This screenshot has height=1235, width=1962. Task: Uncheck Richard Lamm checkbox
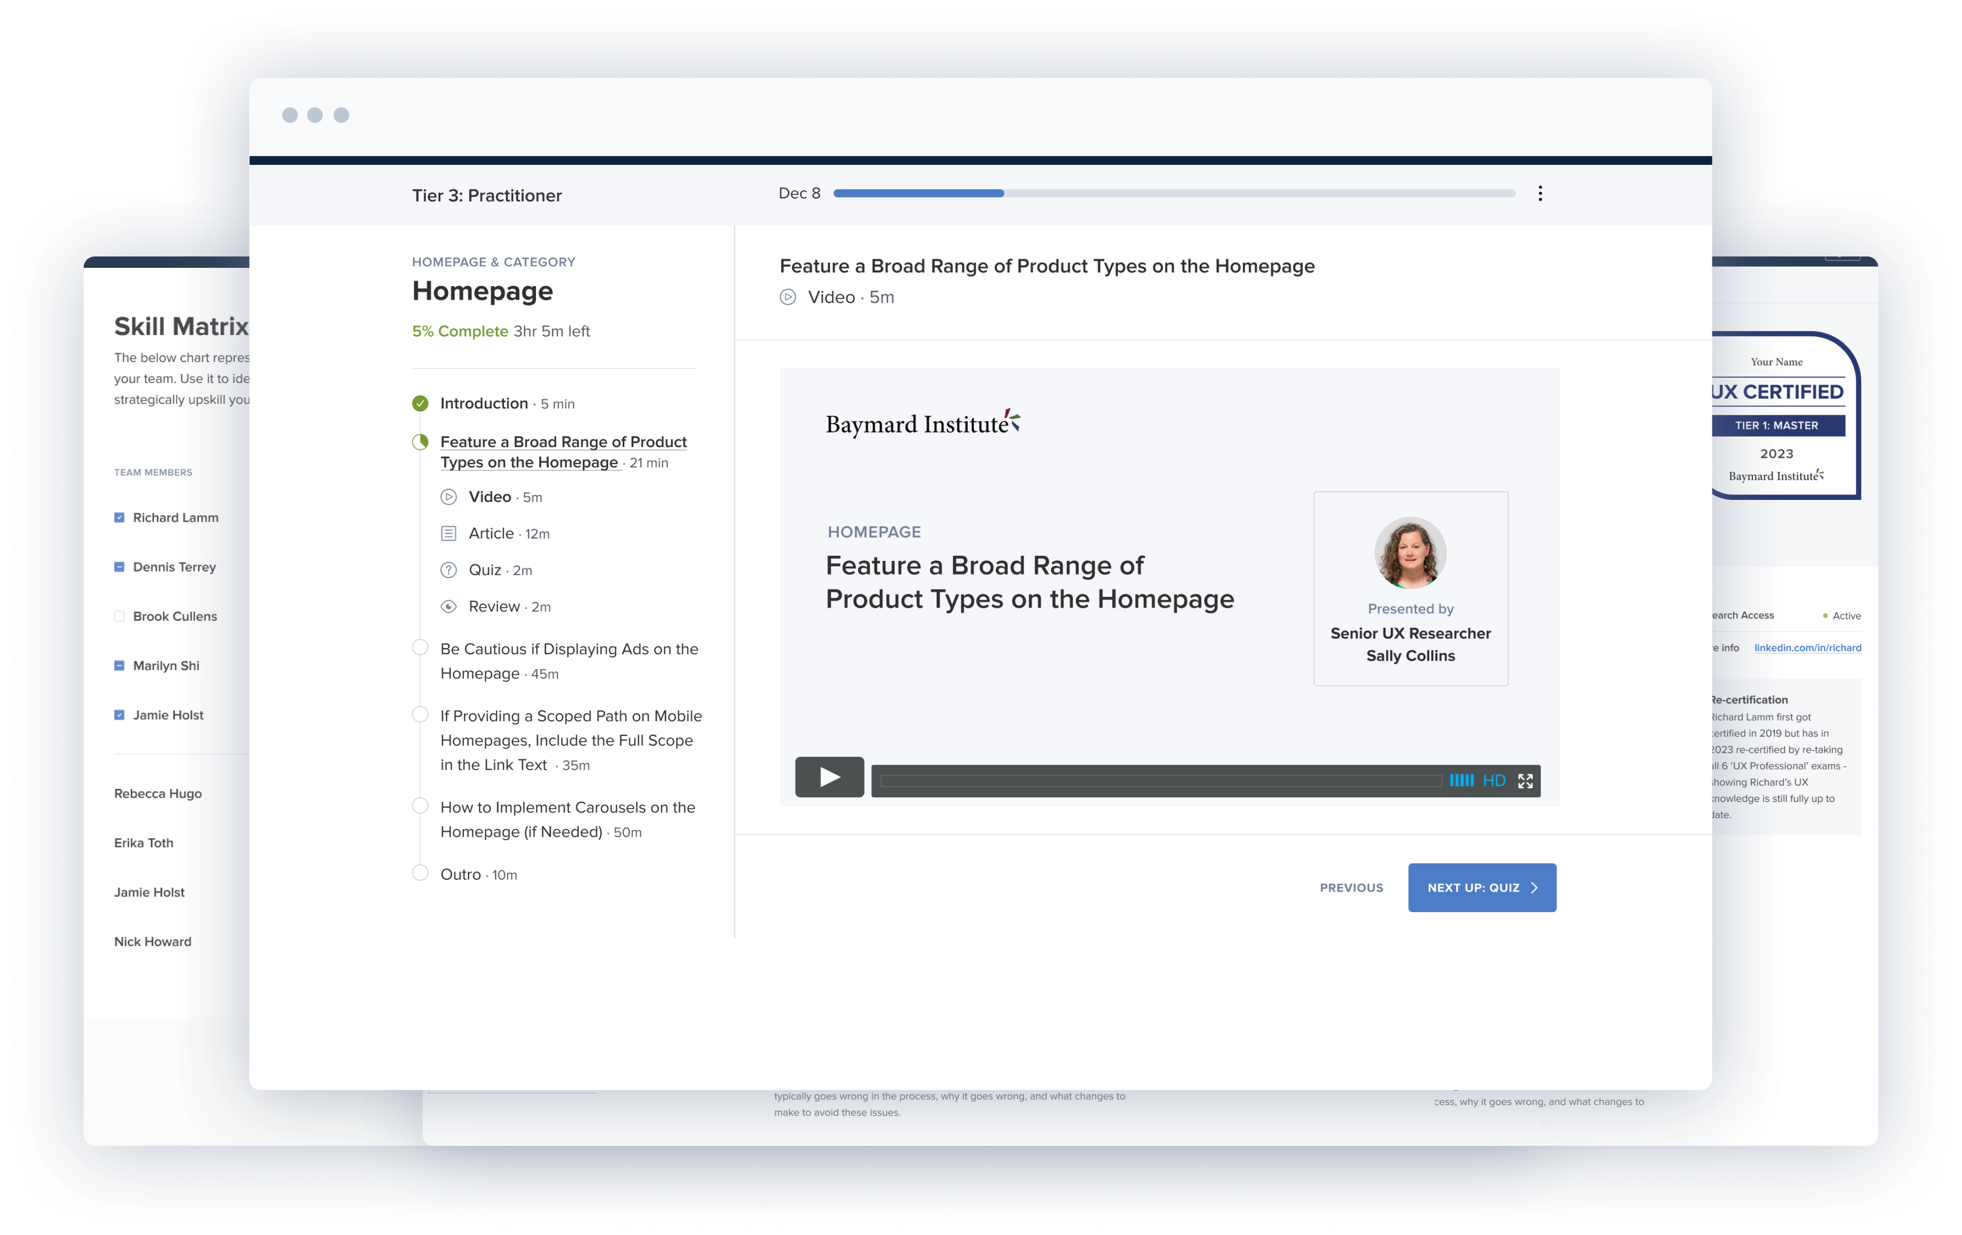tap(119, 517)
